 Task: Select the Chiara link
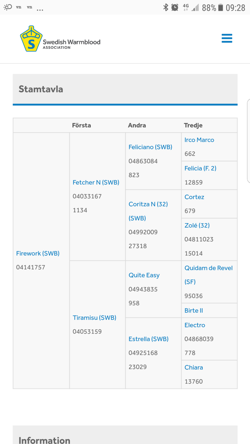pyautogui.click(x=194, y=367)
